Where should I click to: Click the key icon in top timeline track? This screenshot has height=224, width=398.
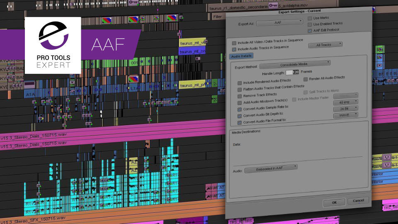(133, 2)
